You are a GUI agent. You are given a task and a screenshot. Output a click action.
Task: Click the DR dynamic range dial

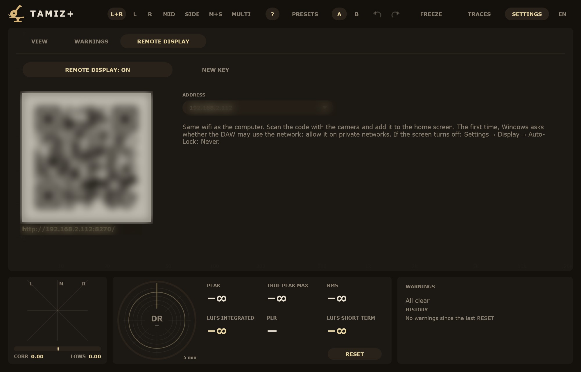157,320
